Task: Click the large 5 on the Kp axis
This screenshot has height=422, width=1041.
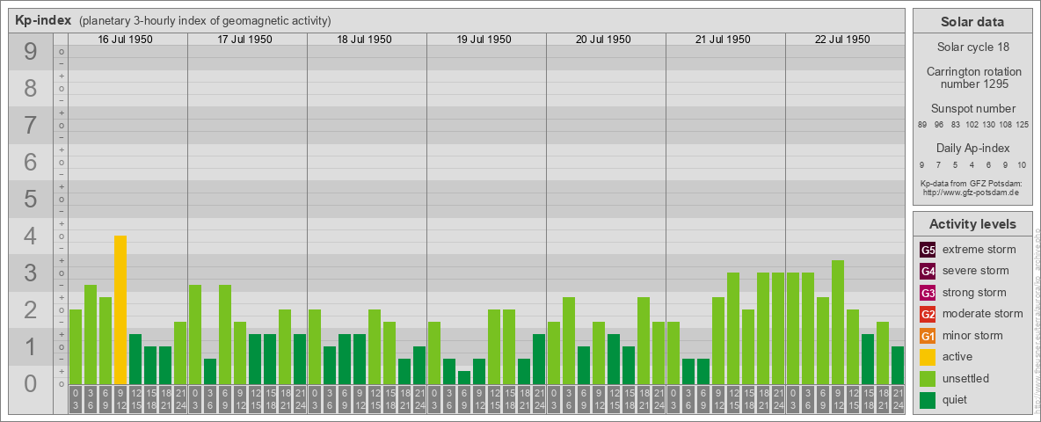Action: pyautogui.click(x=30, y=199)
